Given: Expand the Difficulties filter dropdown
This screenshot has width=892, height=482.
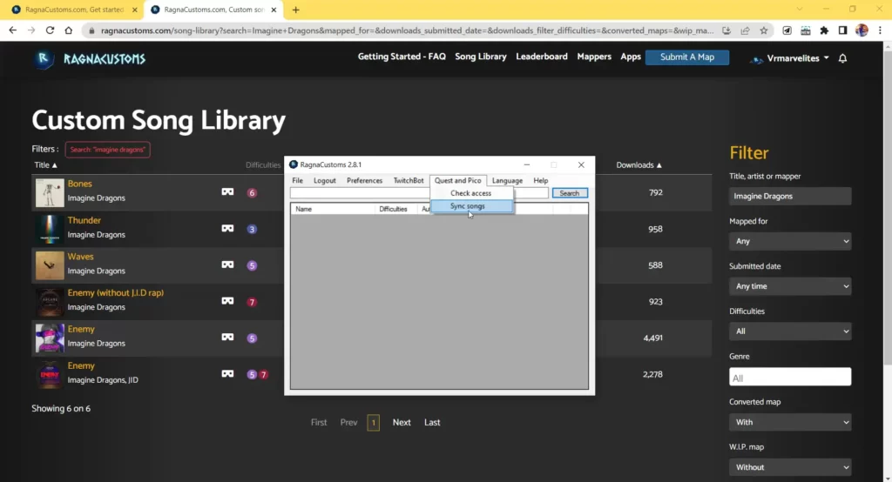Looking at the screenshot, I should [x=790, y=331].
